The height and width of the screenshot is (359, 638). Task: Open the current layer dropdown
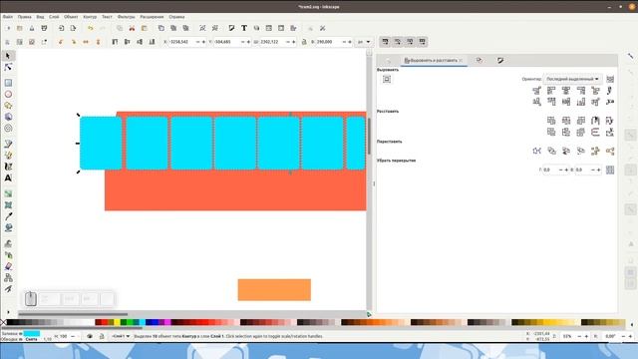[121, 336]
